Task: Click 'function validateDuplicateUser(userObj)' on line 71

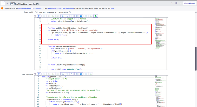Action: pyautogui.click(x=66, y=65)
